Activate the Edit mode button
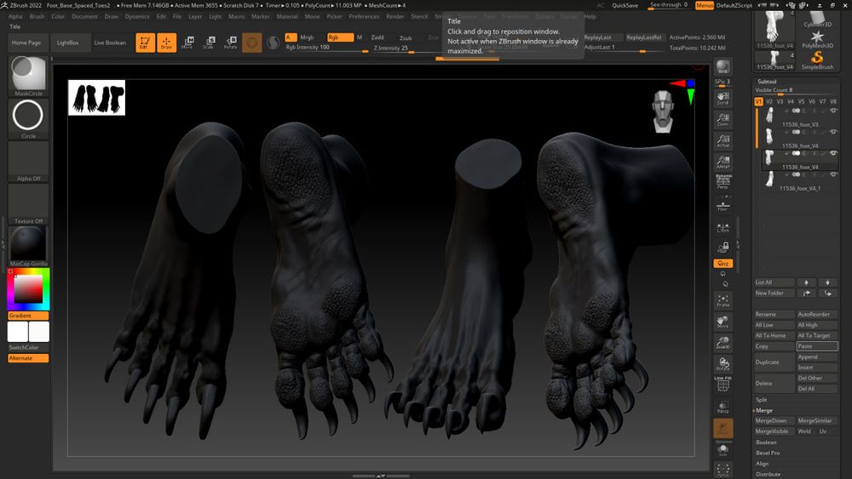The image size is (852, 479). tap(145, 43)
